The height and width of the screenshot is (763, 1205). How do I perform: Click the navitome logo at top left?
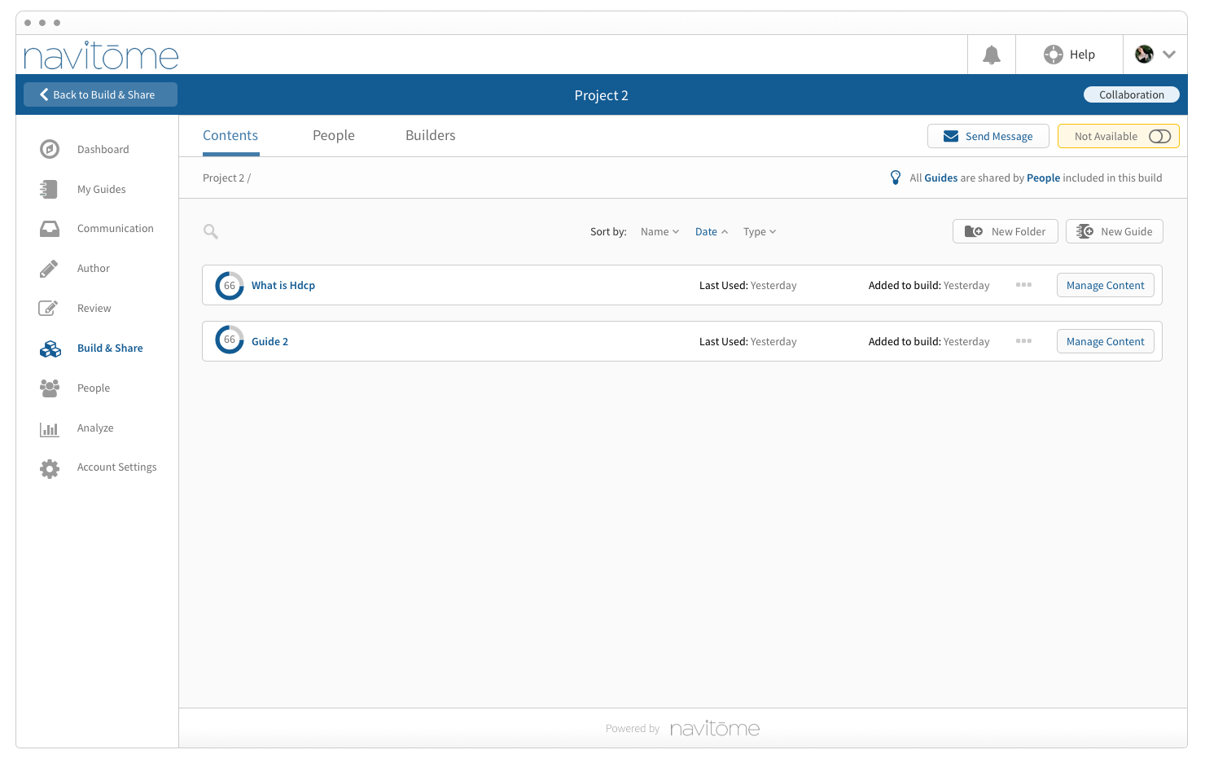click(101, 55)
